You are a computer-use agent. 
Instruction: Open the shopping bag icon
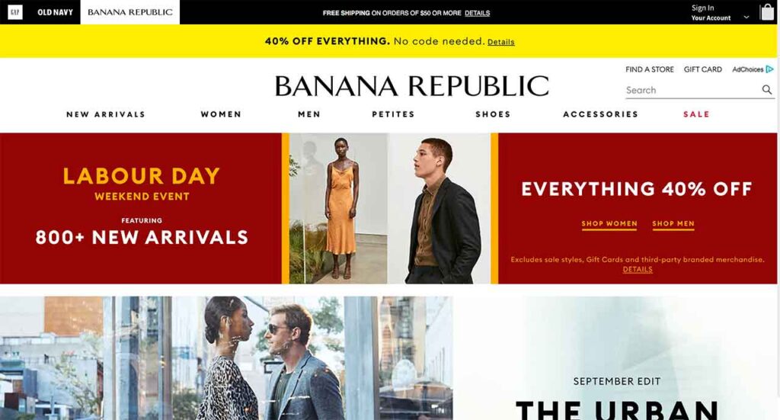point(766,12)
